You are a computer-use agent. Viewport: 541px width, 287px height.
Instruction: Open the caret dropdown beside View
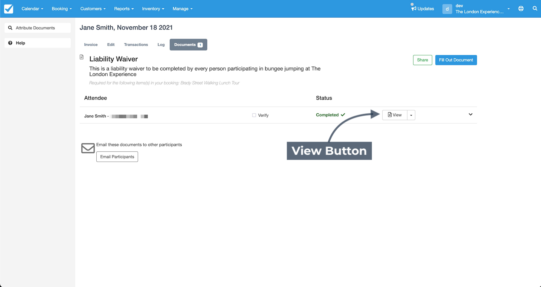point(411,115)
